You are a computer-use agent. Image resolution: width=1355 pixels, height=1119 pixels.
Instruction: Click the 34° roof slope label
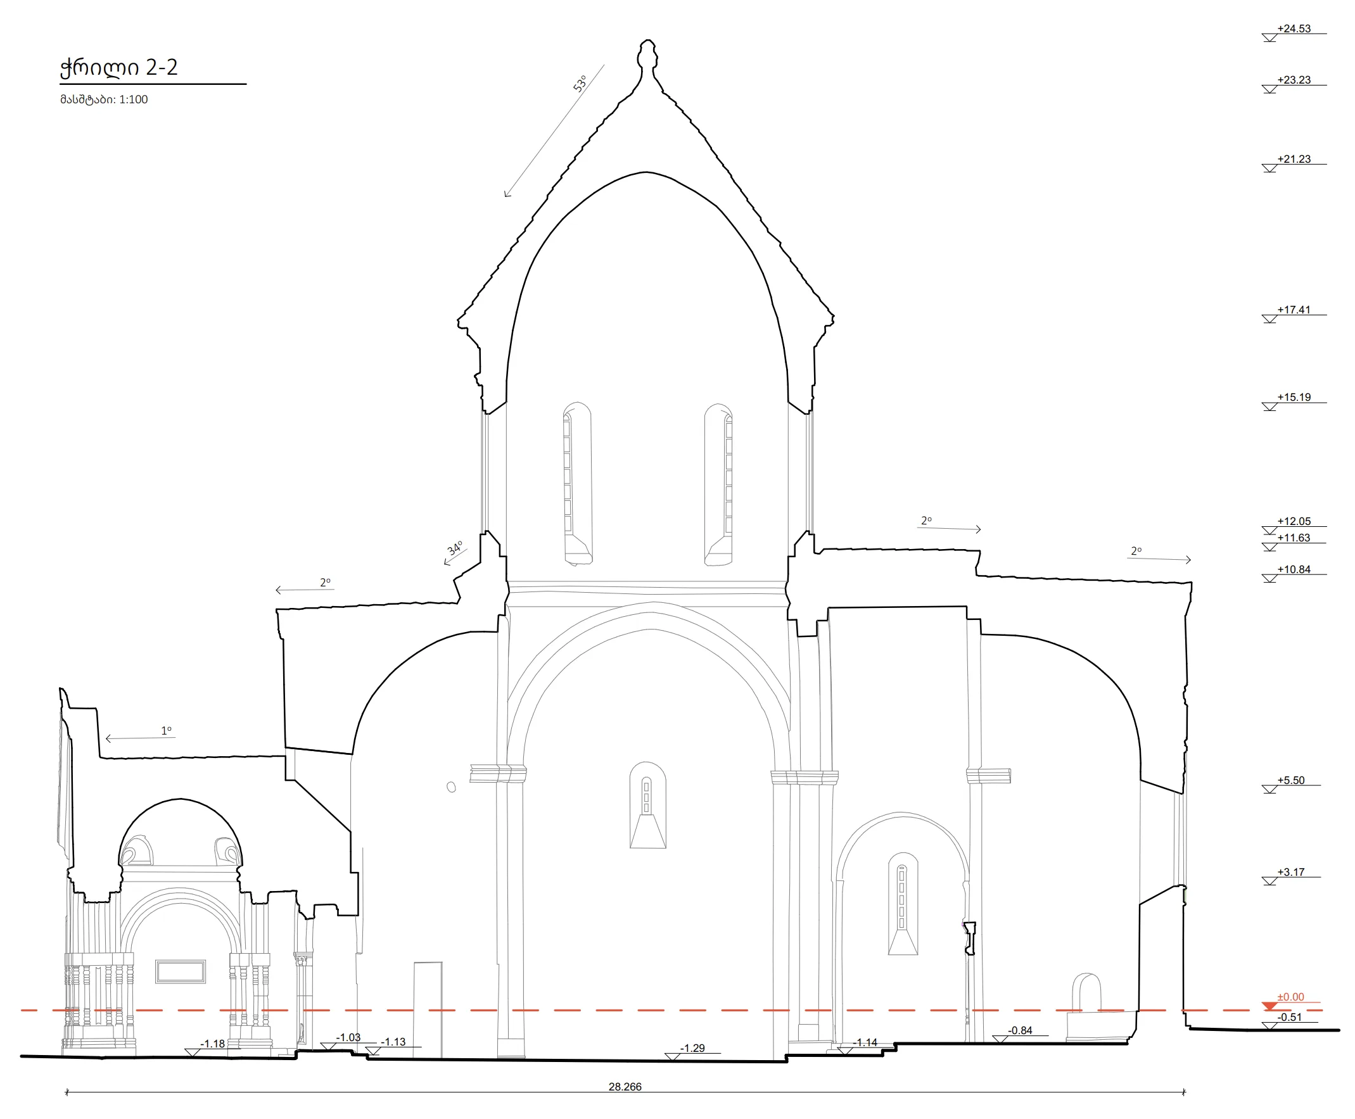click(455, 548)
